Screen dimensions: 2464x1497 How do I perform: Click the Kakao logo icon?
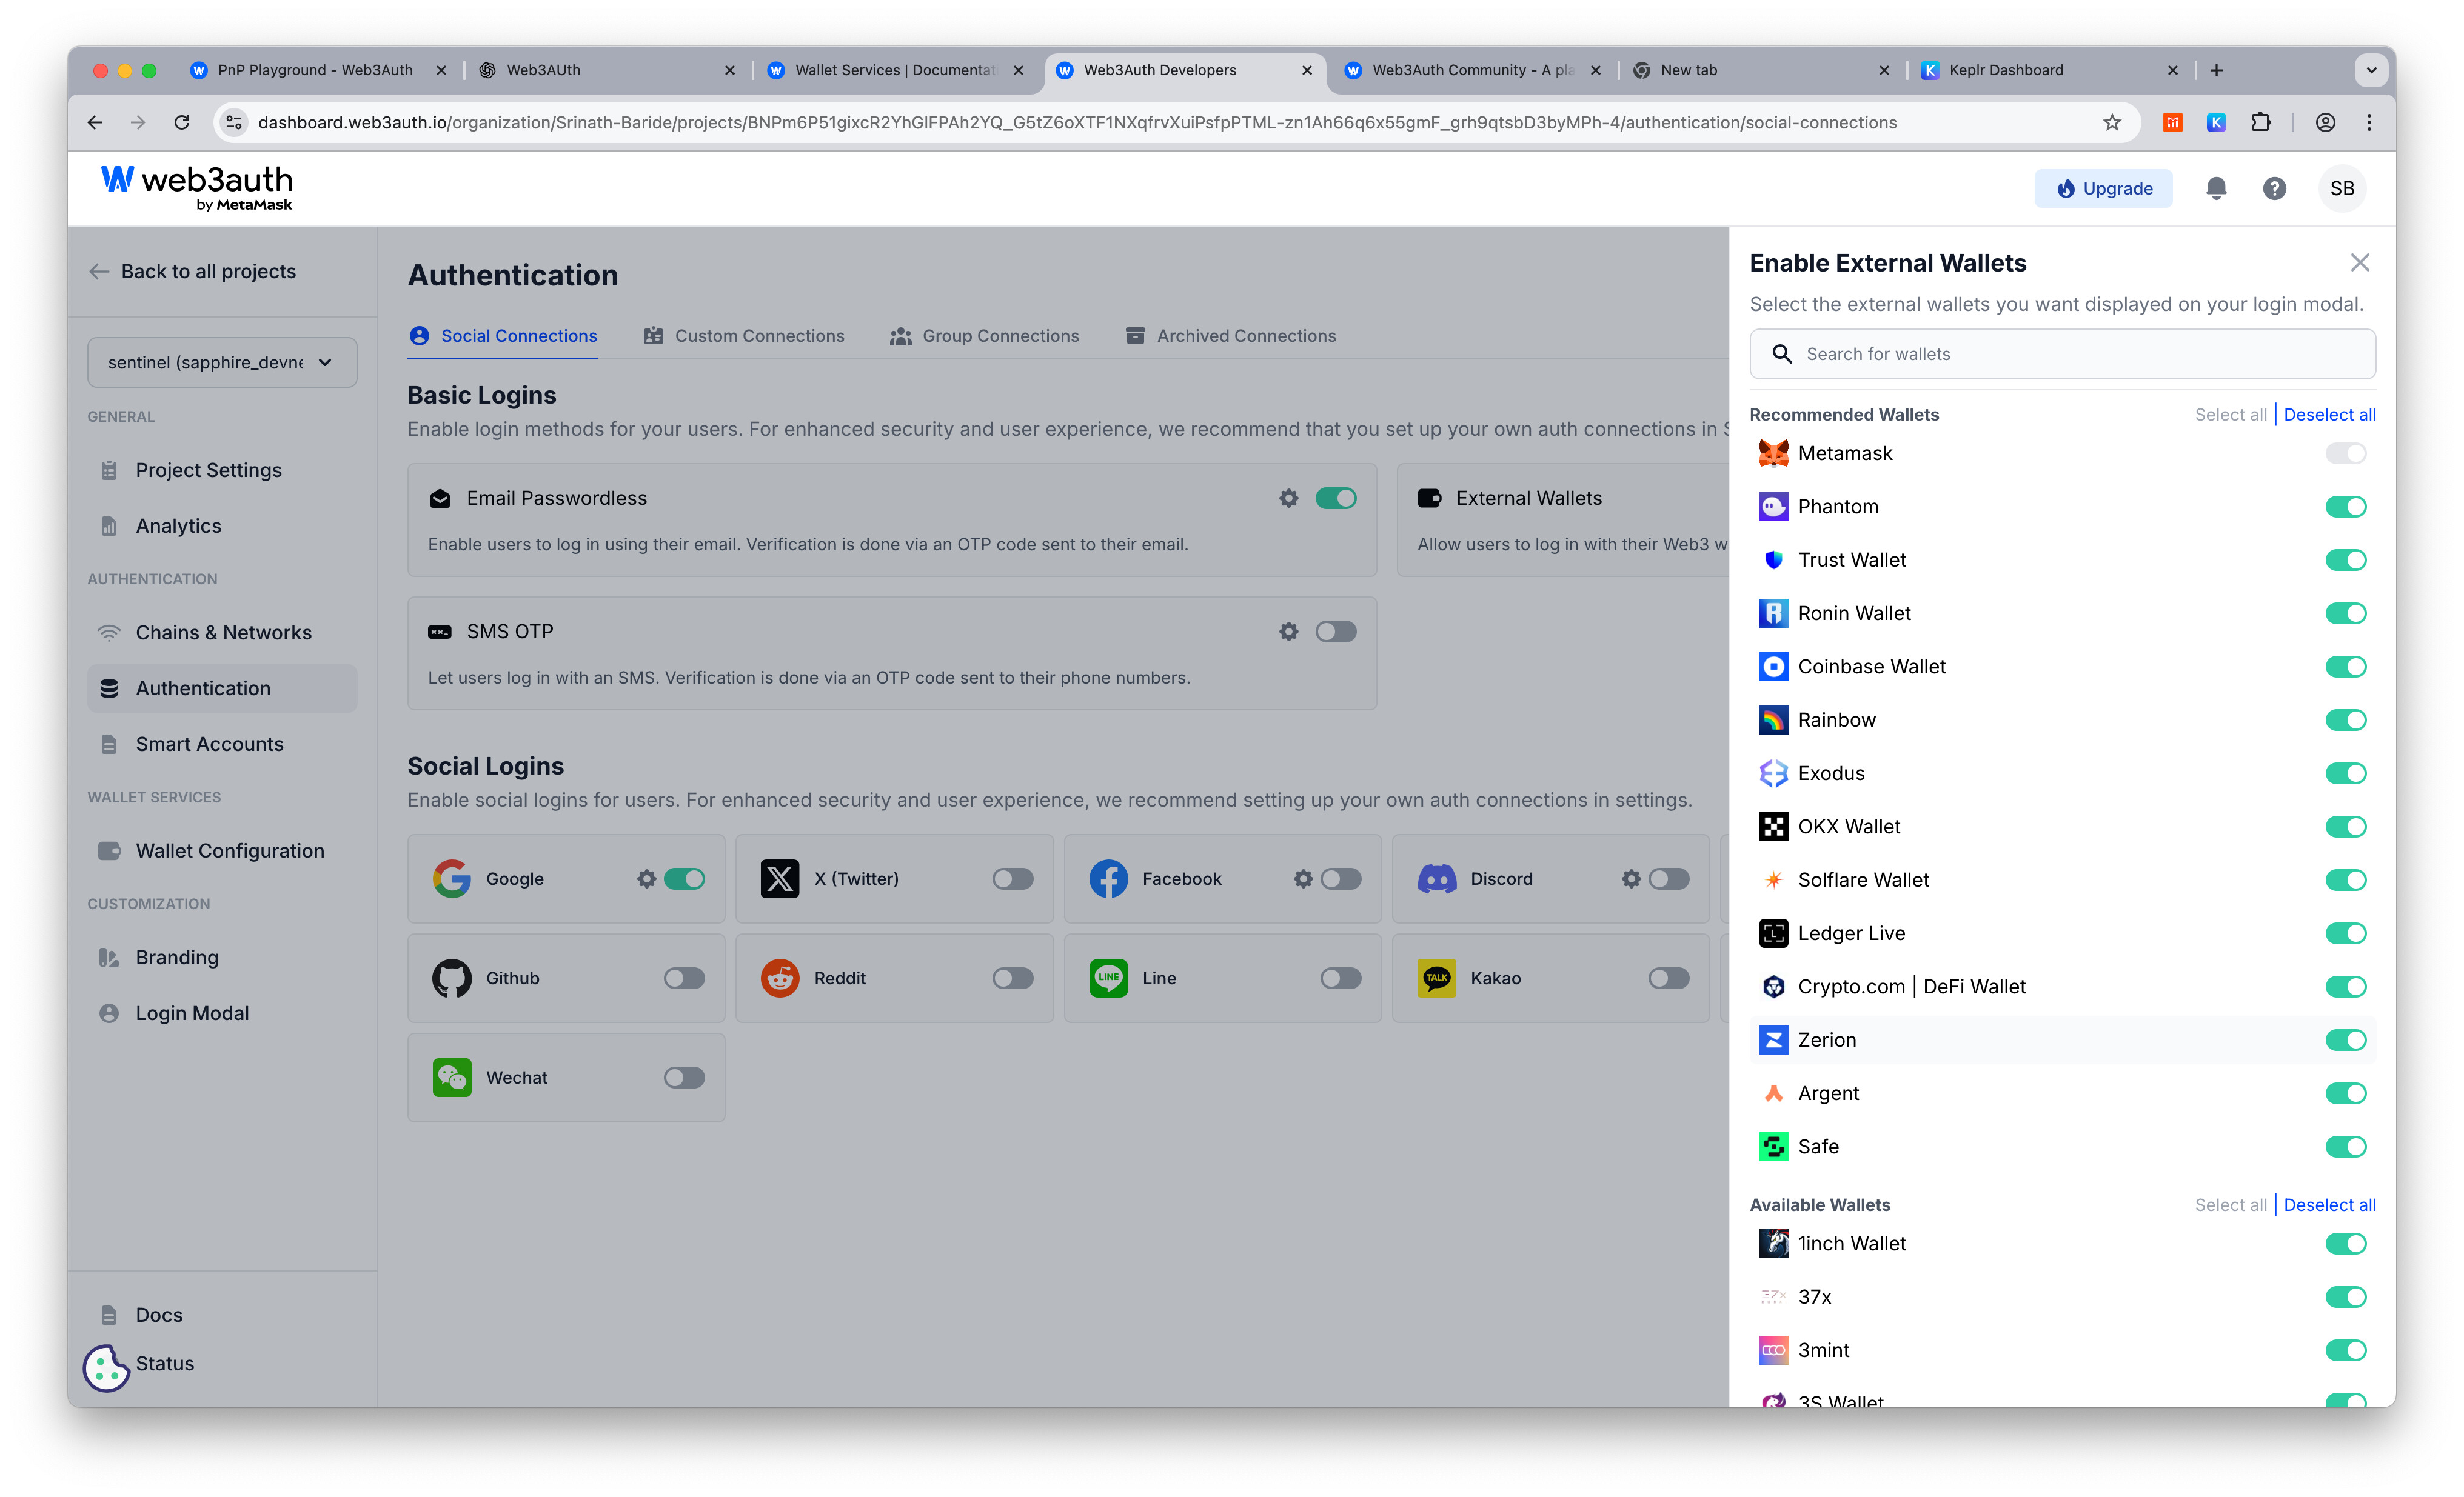(1436, 978)
